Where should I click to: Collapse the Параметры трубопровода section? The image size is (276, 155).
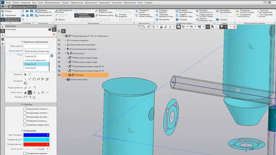(22, 42)
